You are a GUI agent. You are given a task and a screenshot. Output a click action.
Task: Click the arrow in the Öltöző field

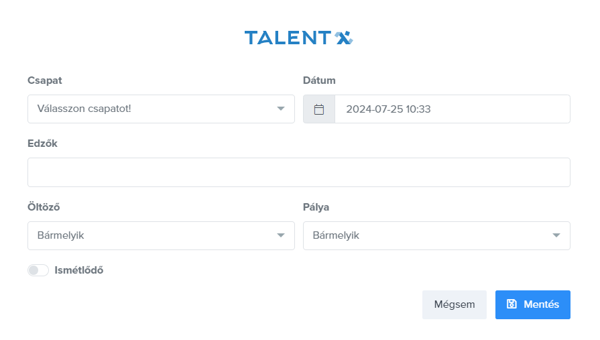pos(281,235)
